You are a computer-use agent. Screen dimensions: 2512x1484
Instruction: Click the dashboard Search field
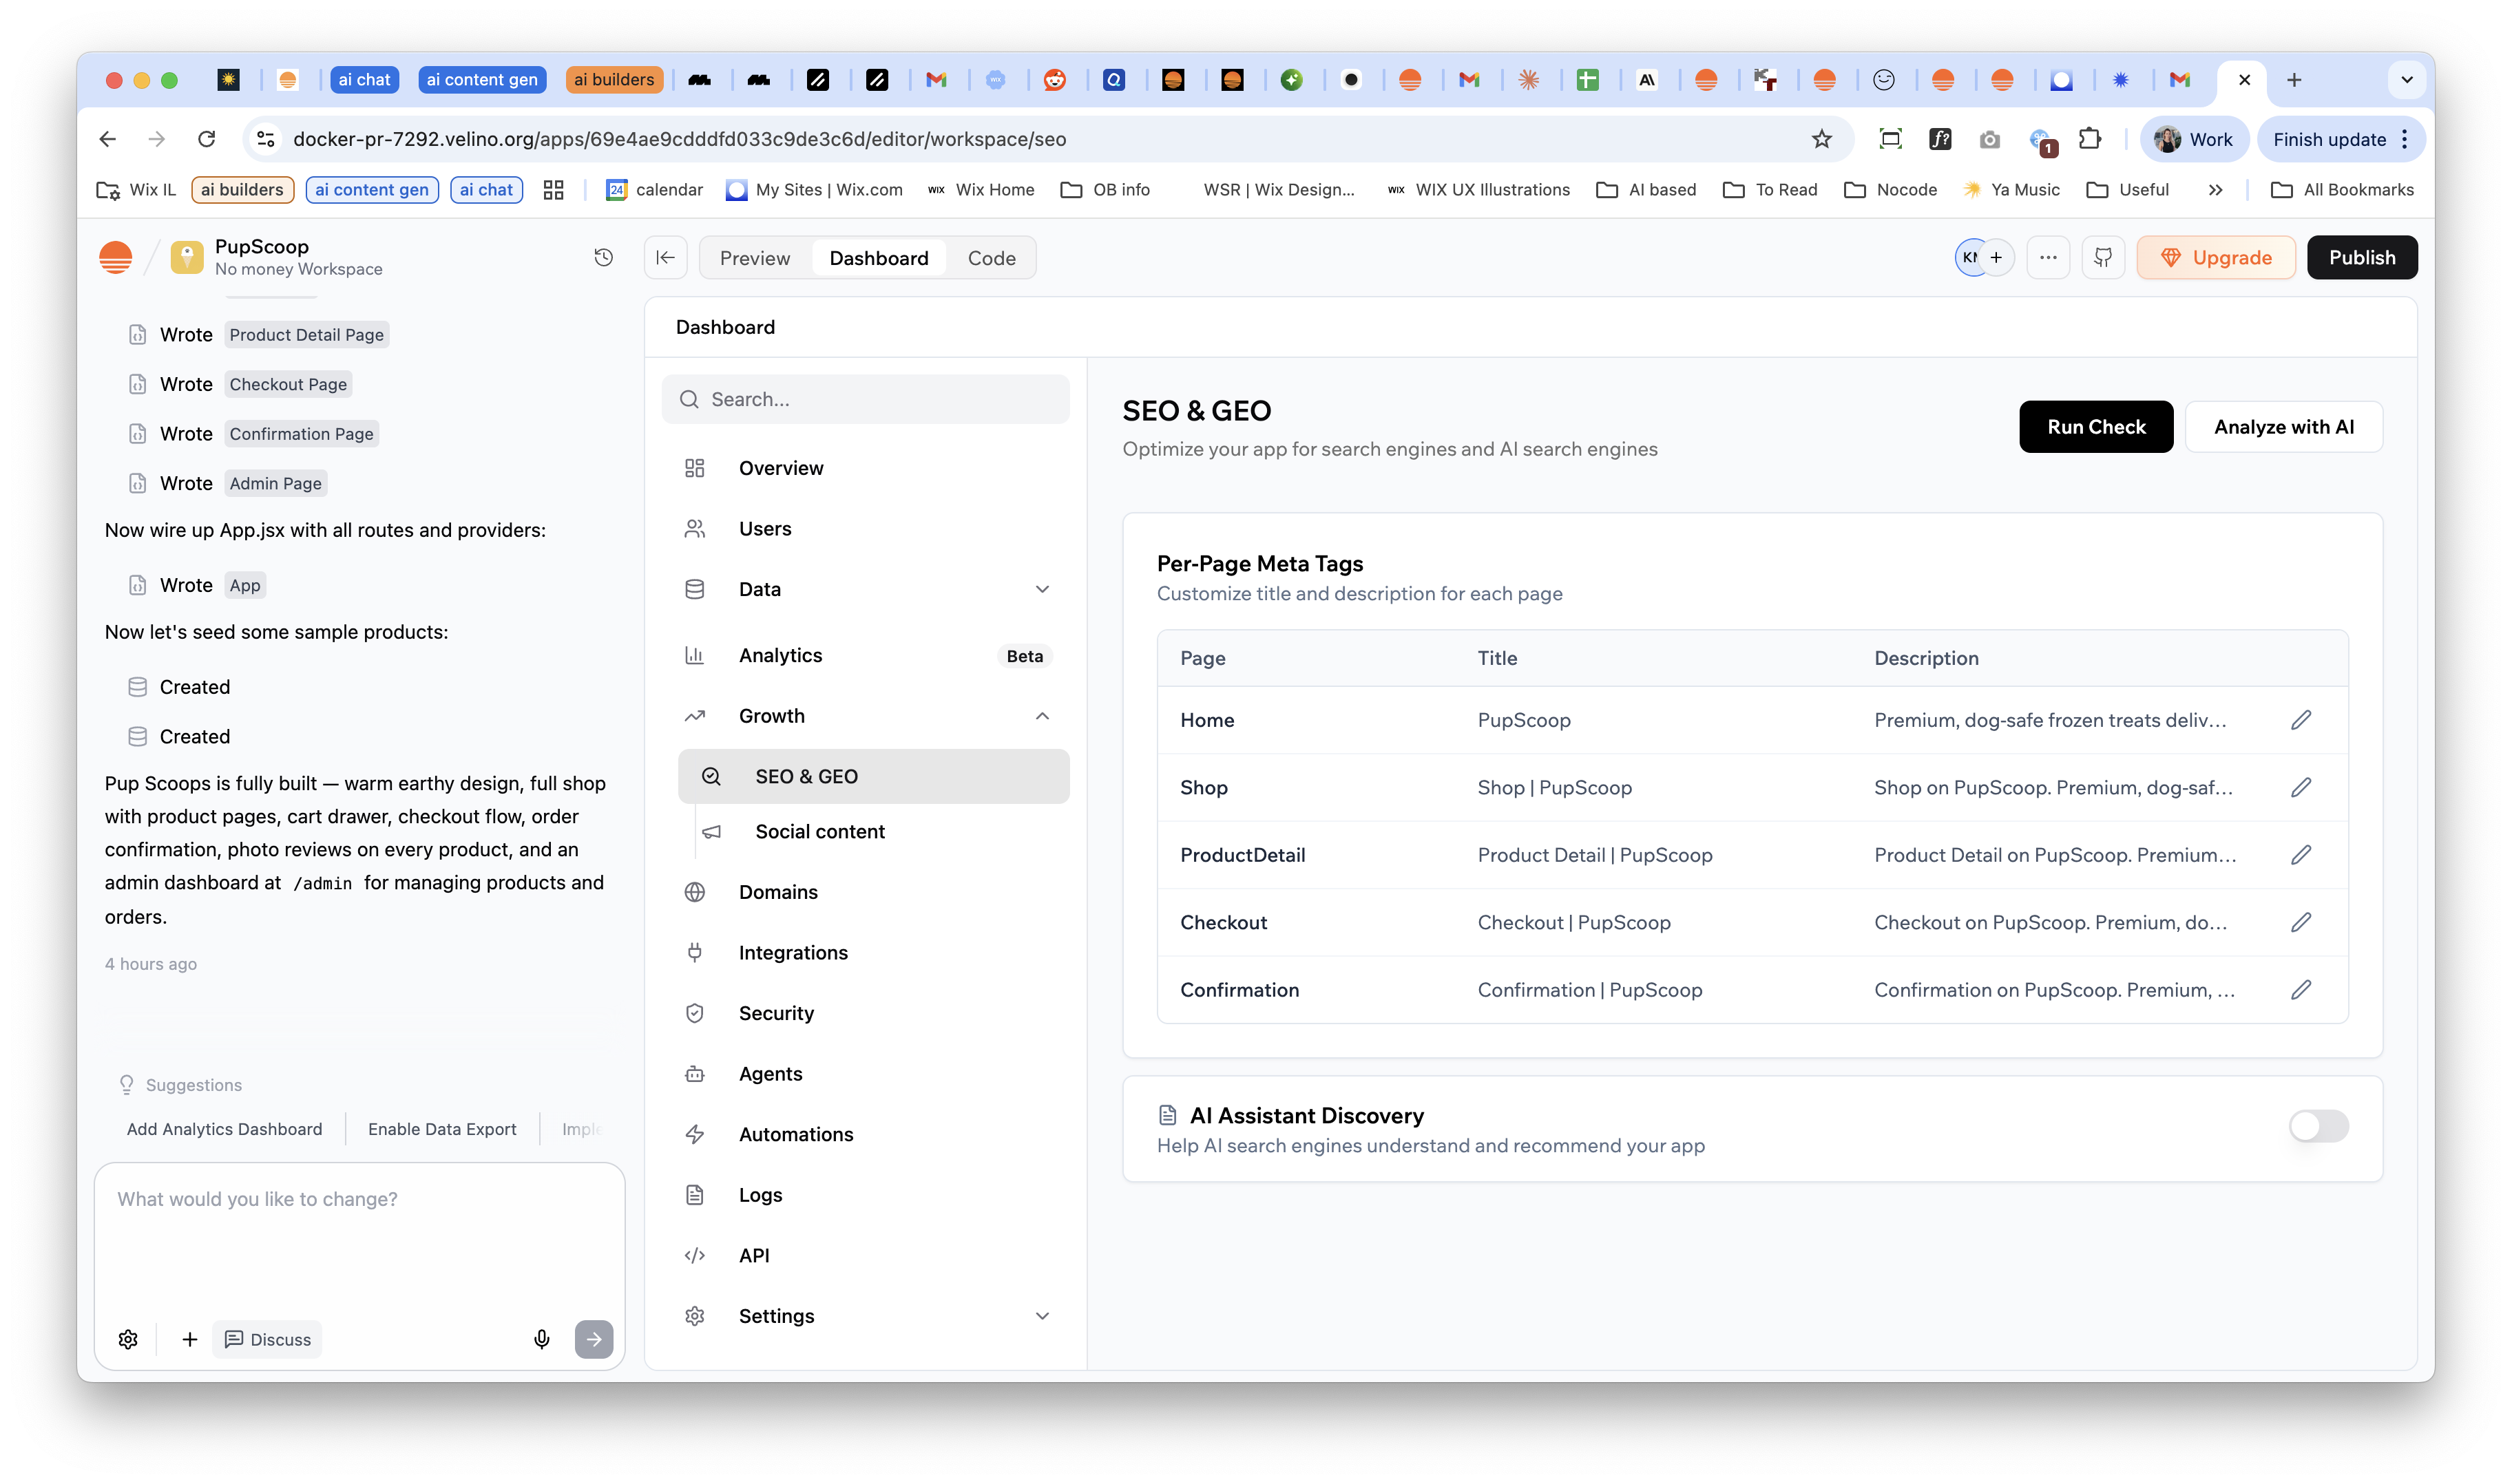point(866,399)
